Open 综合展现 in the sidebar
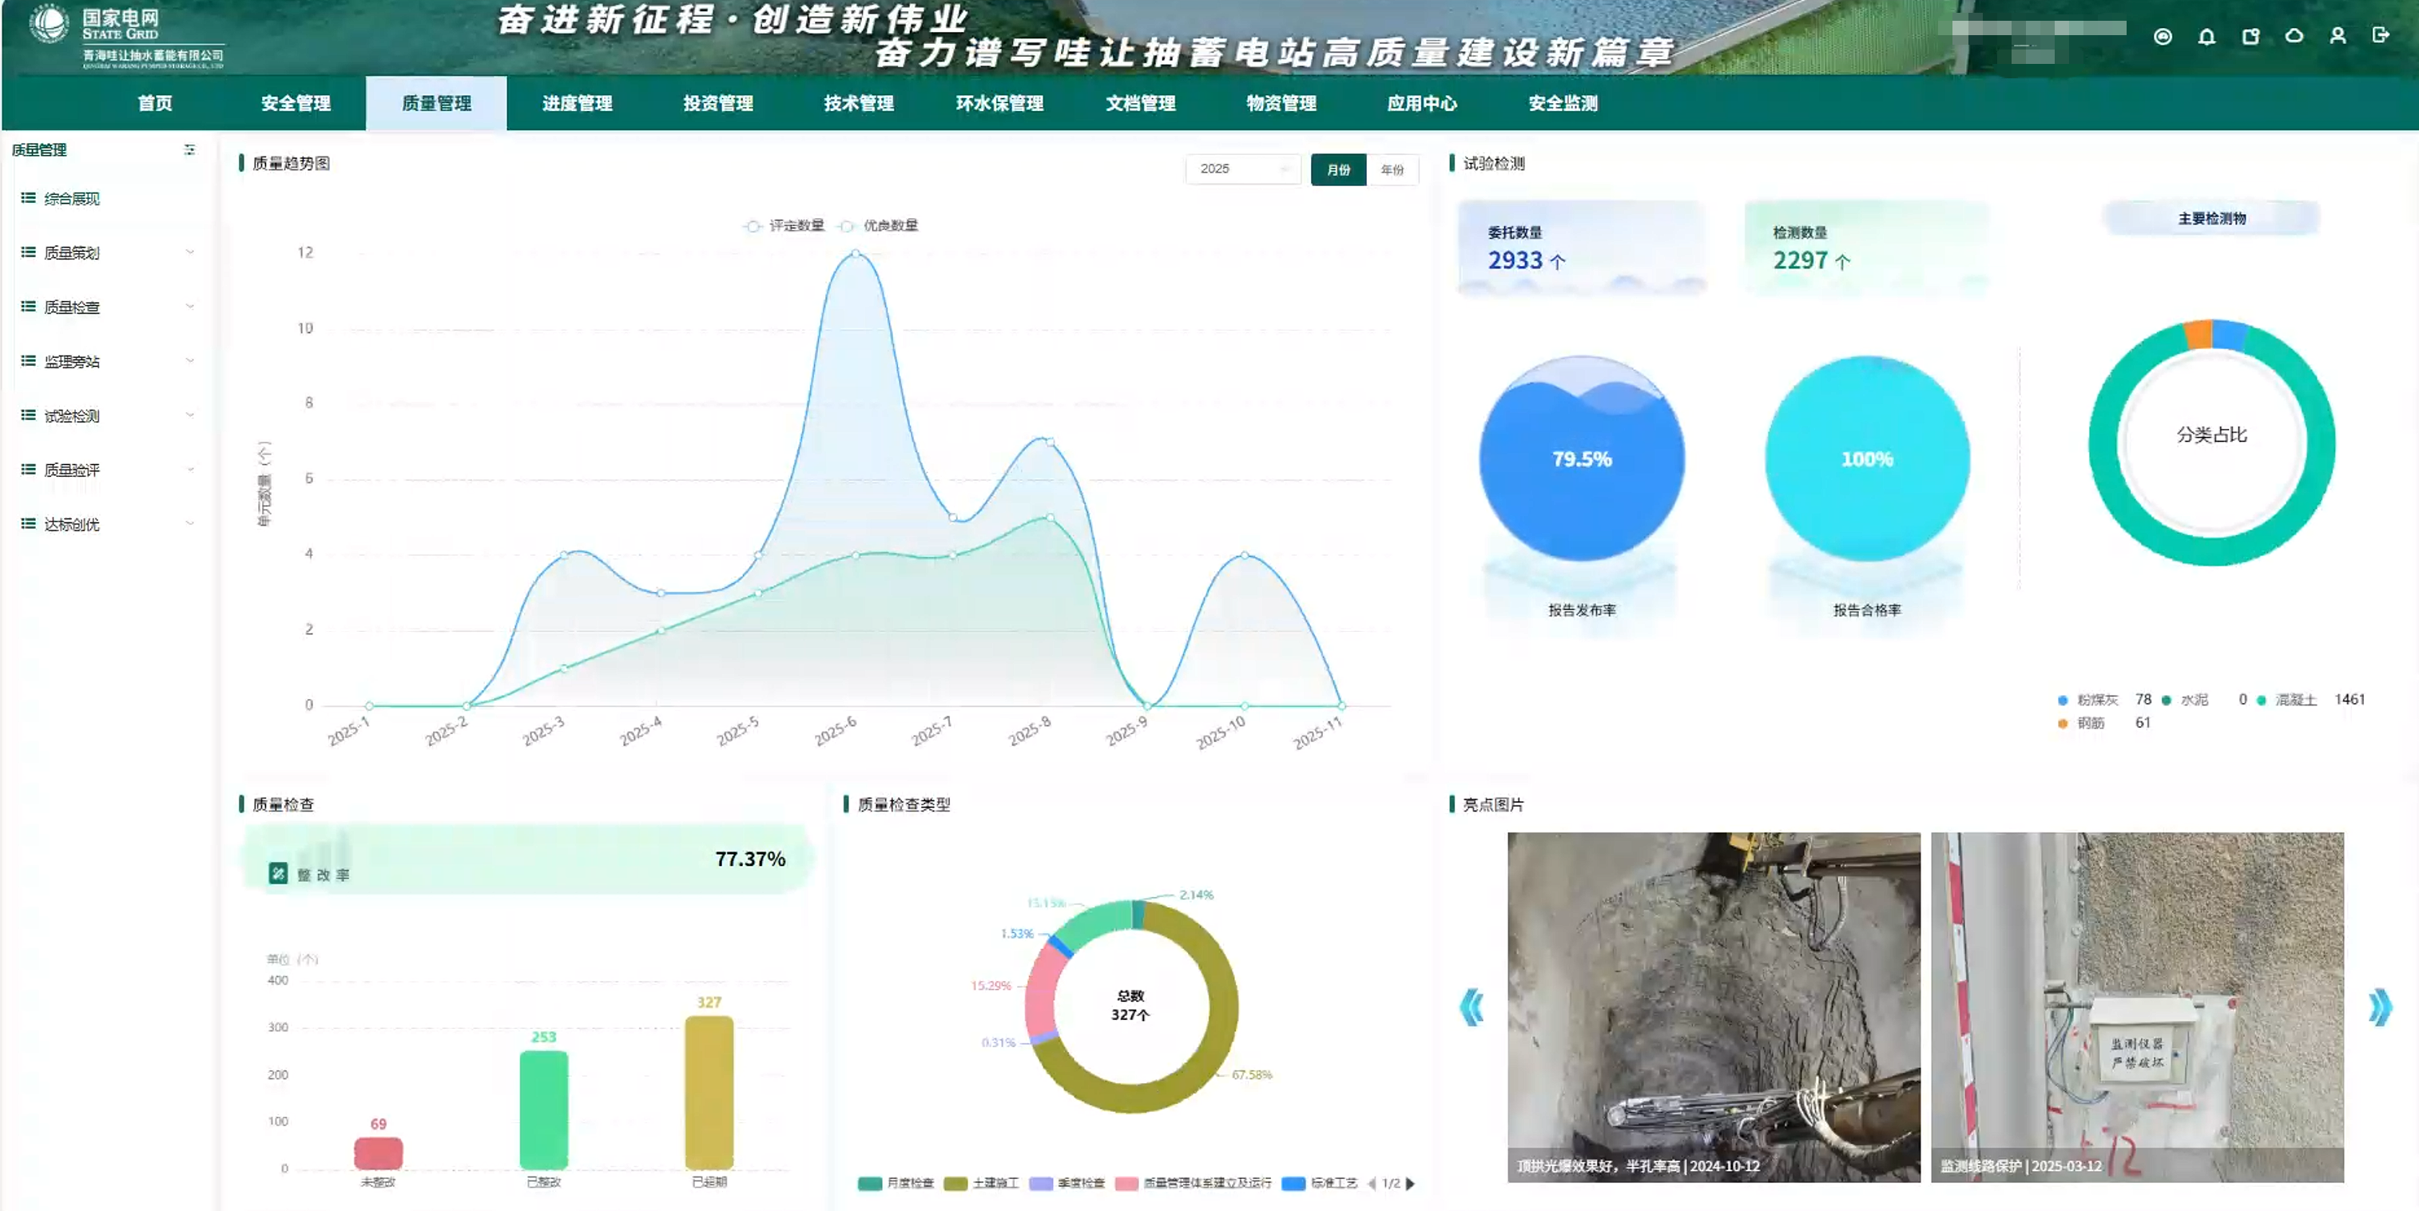Screen dimensions: 2419x1211 point(71,199)
